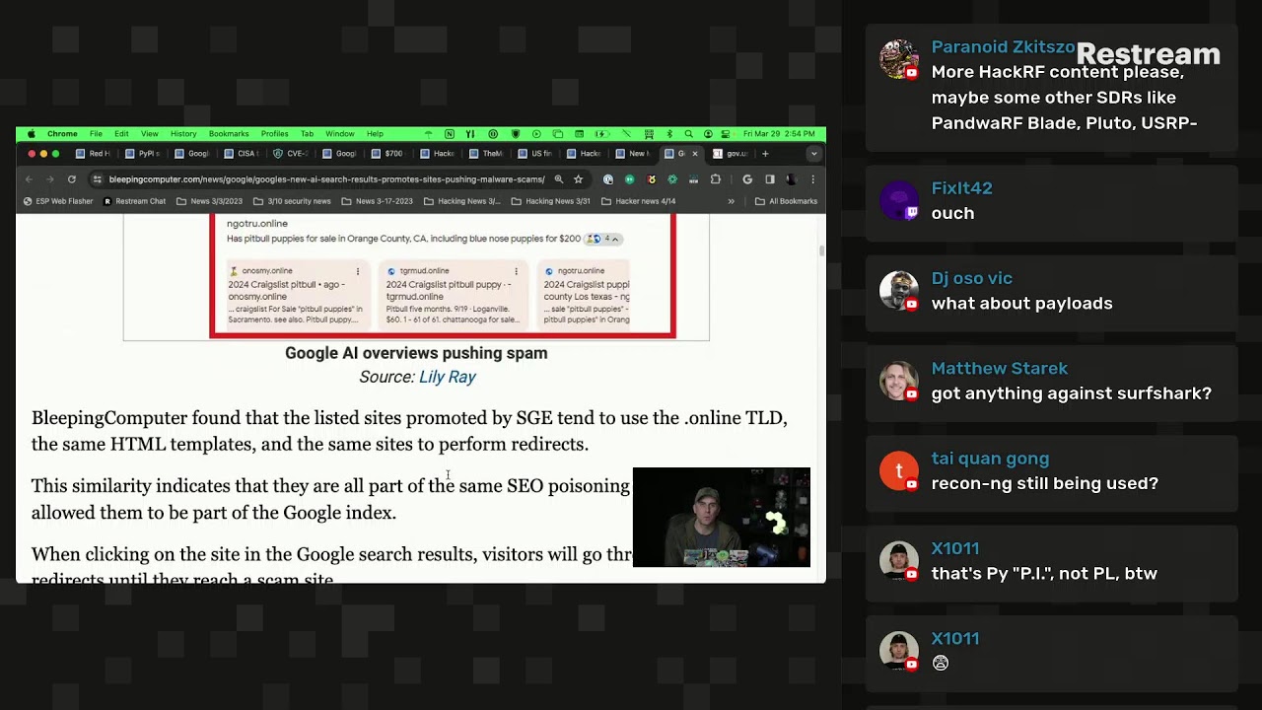Open the Chrome profile avatar
Viewport: 1262px width, 710px height.
click(x=791, y=179)
